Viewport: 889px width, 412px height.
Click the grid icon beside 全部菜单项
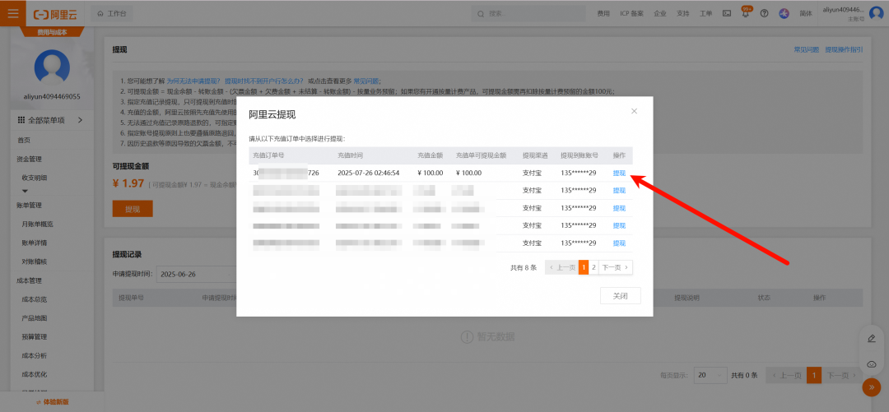pyautogui.click(x=21, y=120)
